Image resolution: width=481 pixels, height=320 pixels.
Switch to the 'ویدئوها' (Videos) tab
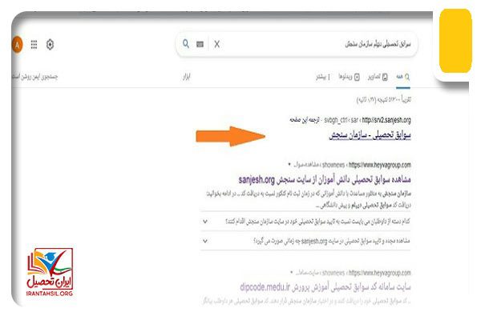pyautogui.click(x=349, y=77)
